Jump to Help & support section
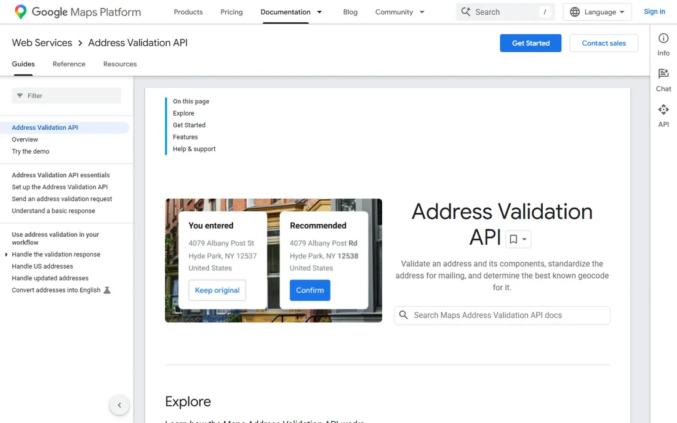The width and height of the screenshot is (677, 423). coord(194,149)
